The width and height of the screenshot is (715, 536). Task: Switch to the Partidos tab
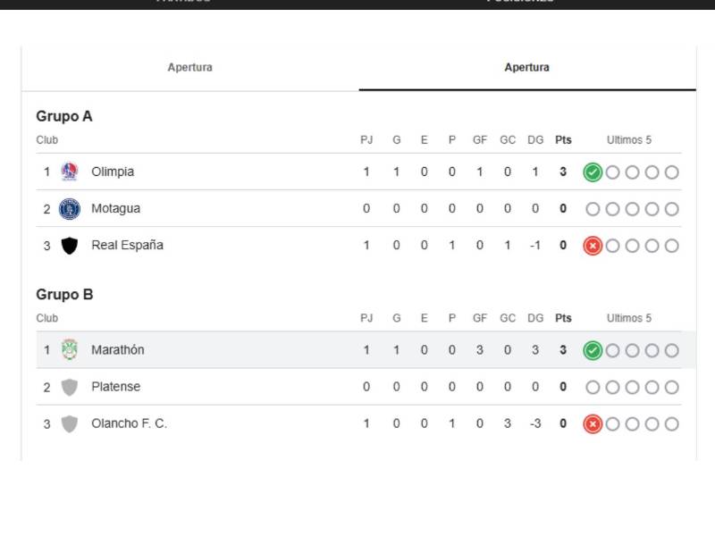(181, 3)
